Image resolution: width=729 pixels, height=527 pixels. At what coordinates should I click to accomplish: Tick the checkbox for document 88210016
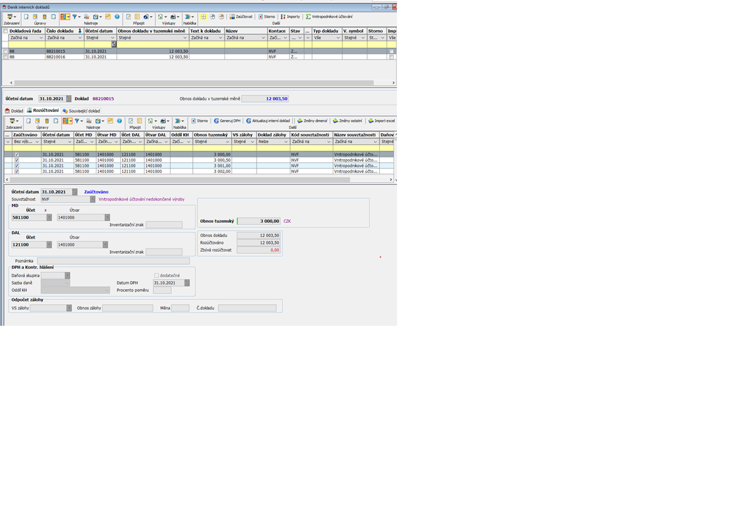(6, 57)
